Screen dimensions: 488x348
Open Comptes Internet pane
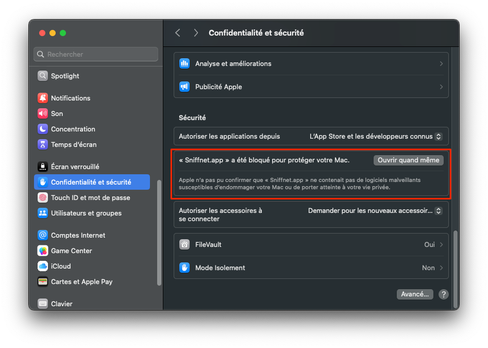click(x=92, y=235)
